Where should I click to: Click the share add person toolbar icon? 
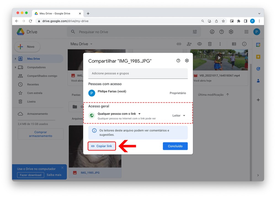[189, 44]
